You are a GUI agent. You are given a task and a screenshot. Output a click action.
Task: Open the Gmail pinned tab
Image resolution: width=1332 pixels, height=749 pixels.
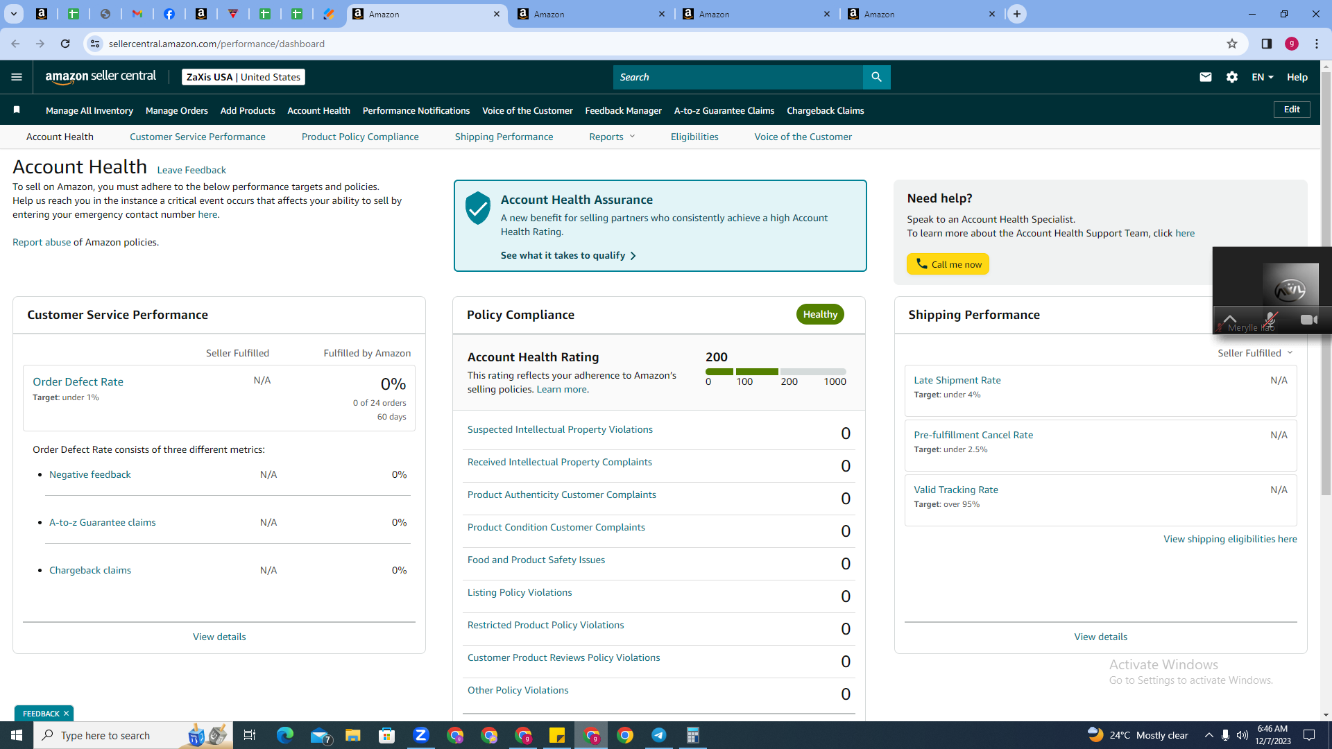137,14
